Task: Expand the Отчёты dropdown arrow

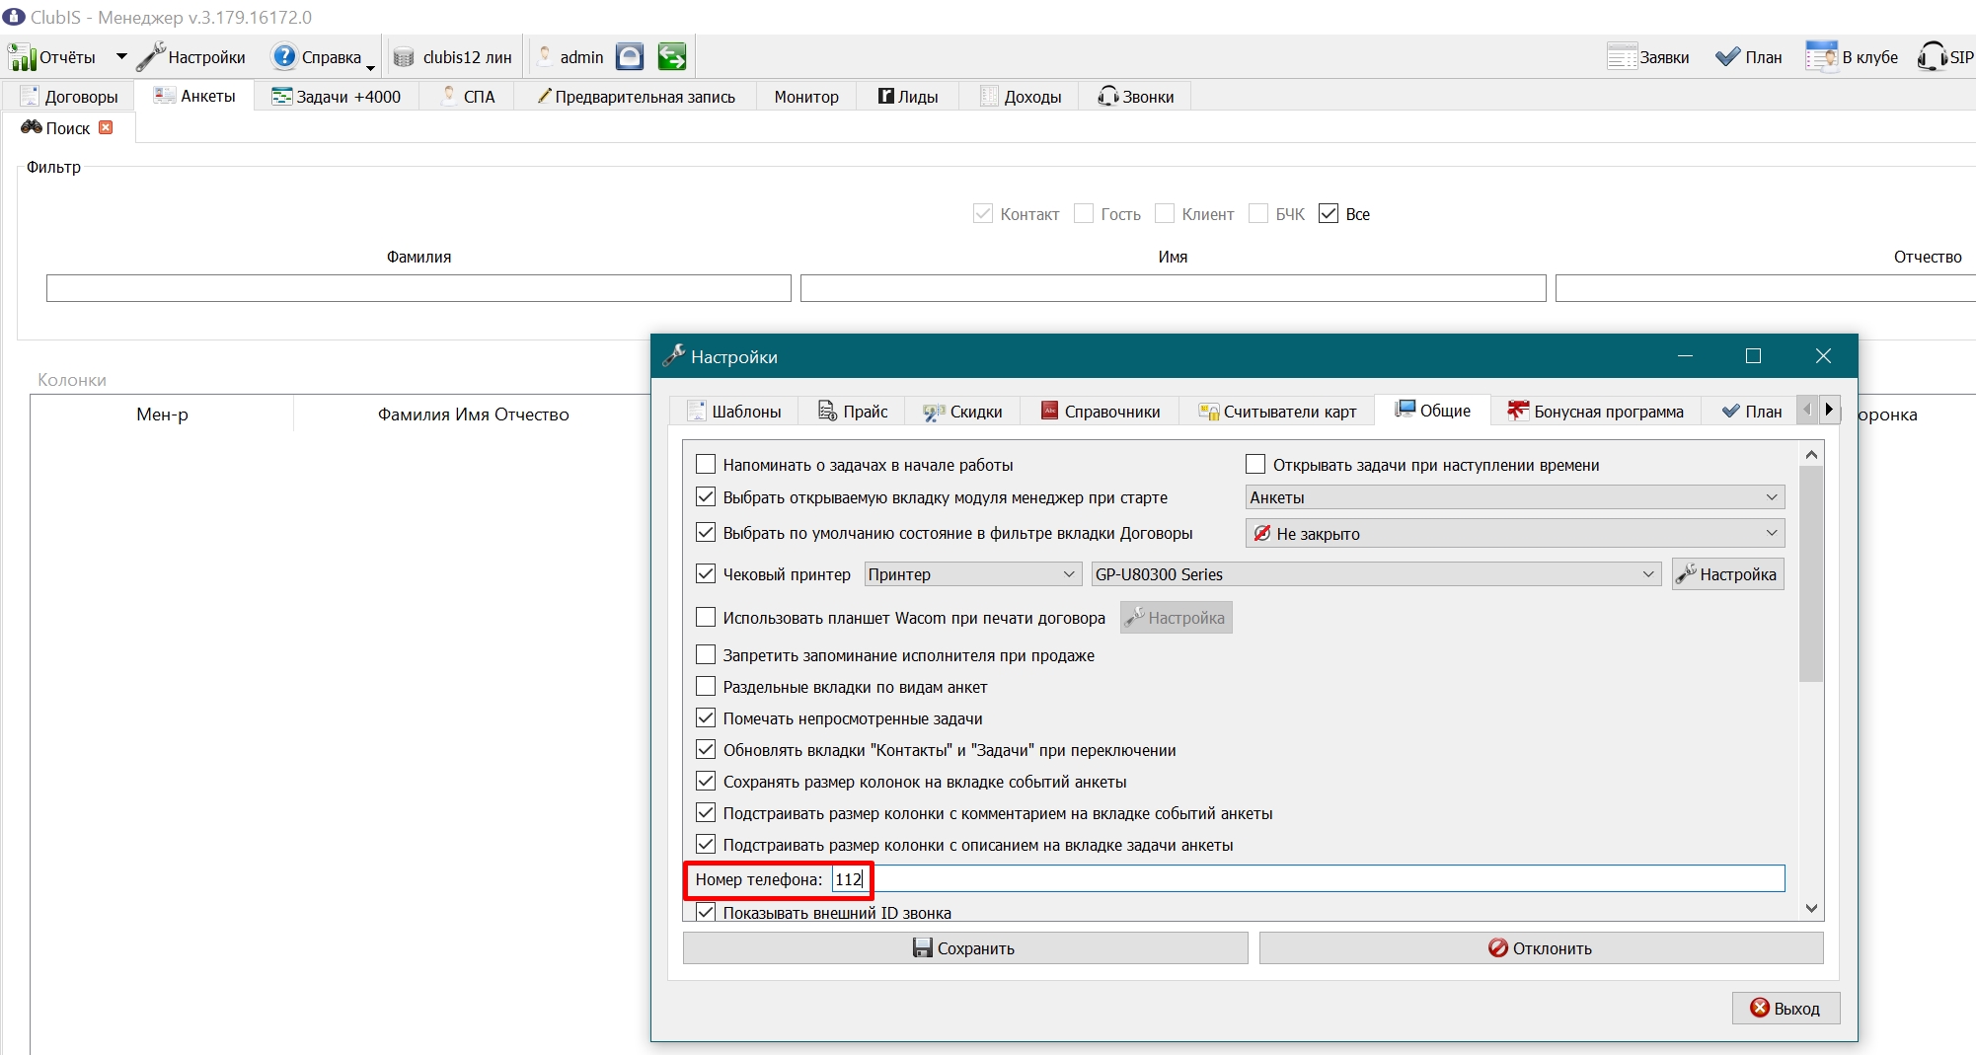Action: 121,57
